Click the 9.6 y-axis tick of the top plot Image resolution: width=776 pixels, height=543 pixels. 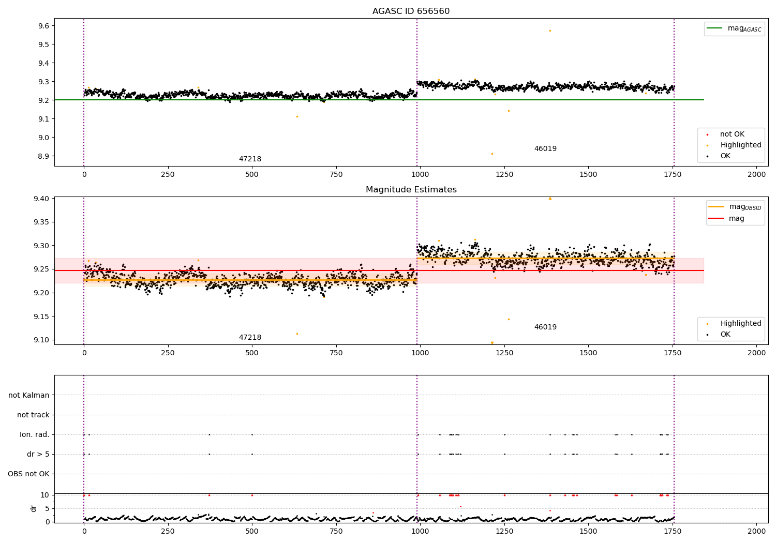pos(44,26)
